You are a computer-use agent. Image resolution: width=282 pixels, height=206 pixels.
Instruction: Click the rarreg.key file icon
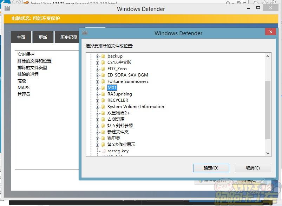tap(103, 151)
